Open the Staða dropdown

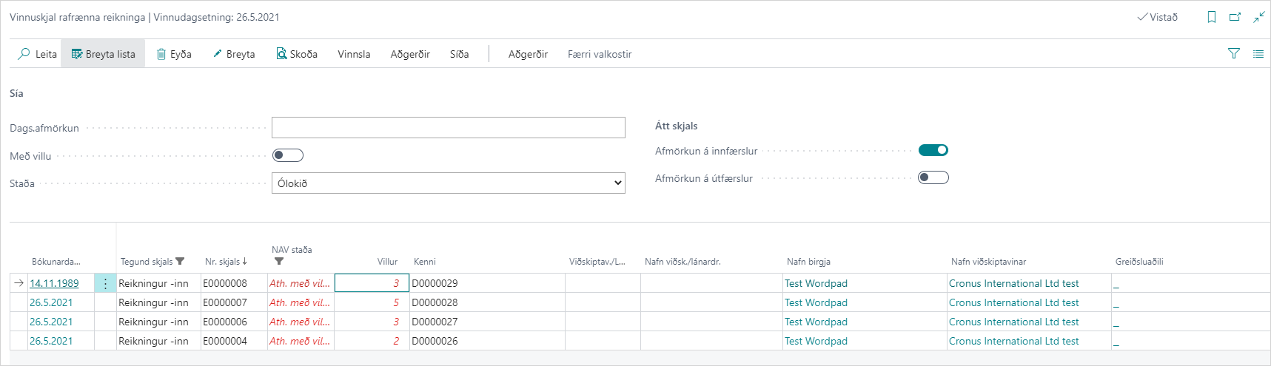pyautogui.click(x=448, y=183)
